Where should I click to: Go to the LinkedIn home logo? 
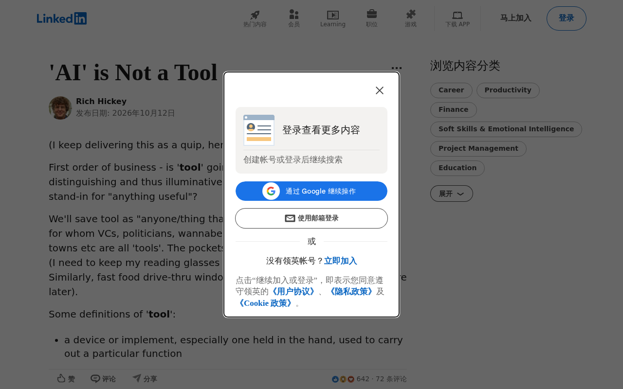pos(62,18)
